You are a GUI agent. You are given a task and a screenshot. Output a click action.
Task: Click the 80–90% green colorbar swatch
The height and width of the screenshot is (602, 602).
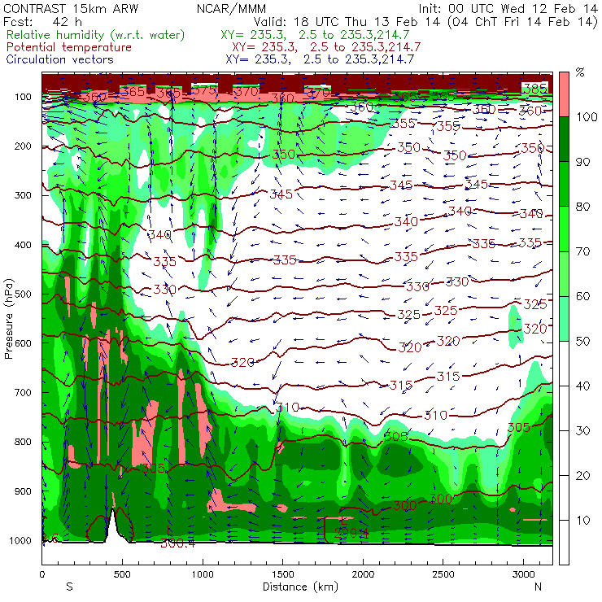(564, 184)
